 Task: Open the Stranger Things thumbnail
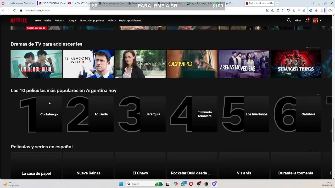[296, 64]
